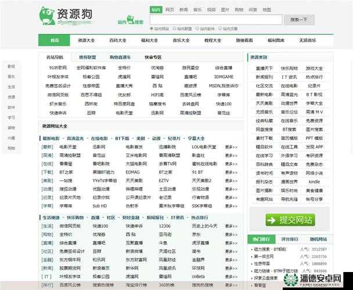Viewport: 353px width, 290px height.
Task: Open the EDMAG link in 下载 row
Action: 132,172
